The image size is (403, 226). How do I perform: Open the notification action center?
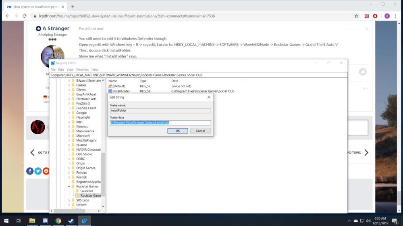click(395, 221)
